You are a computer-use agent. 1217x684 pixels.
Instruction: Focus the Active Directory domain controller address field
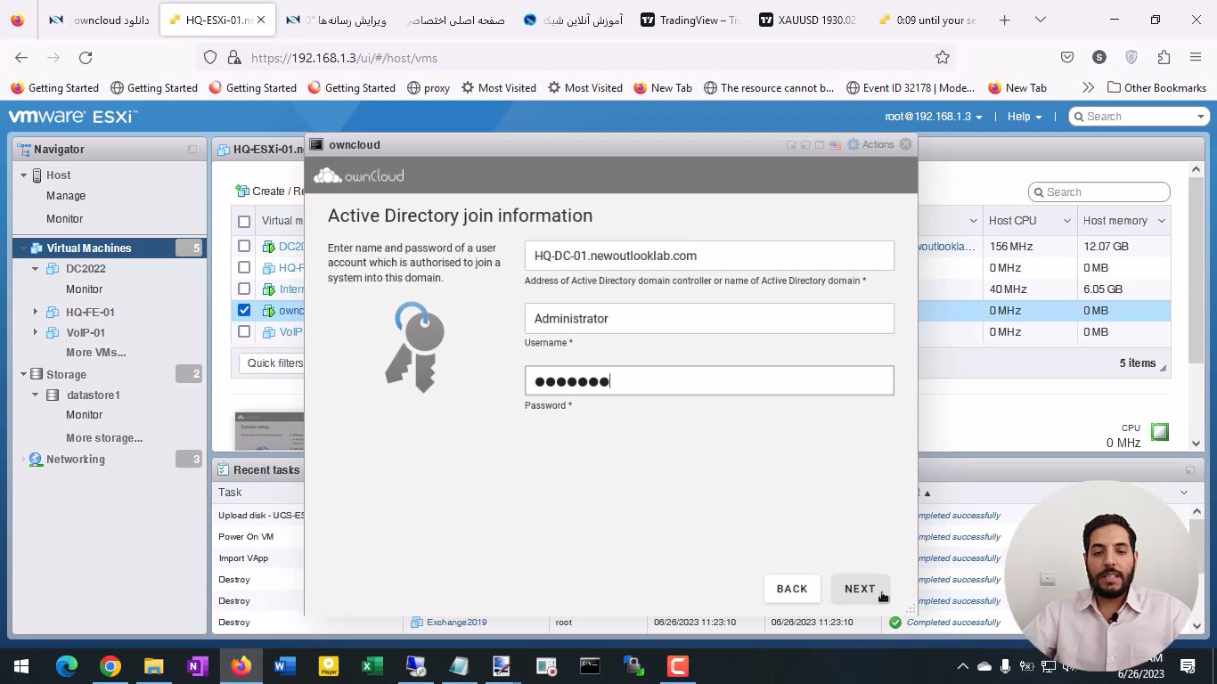click(709, 256)
